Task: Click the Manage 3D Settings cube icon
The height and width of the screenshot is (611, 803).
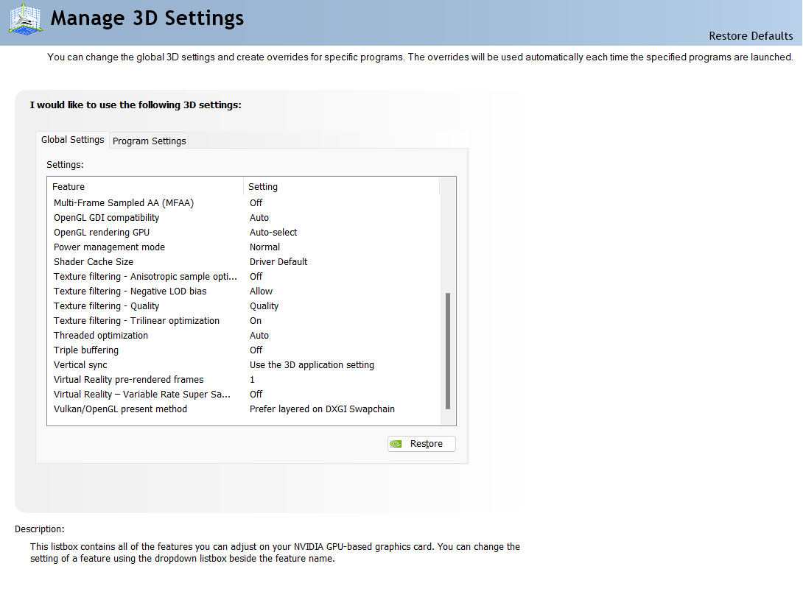Action: click(x=25, y=18)
